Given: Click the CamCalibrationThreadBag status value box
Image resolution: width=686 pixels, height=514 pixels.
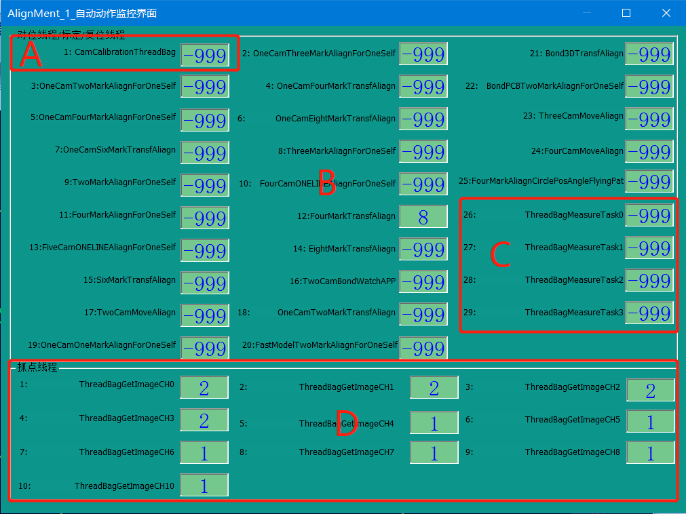Looking at the screenshot, I should pos(204,55).
